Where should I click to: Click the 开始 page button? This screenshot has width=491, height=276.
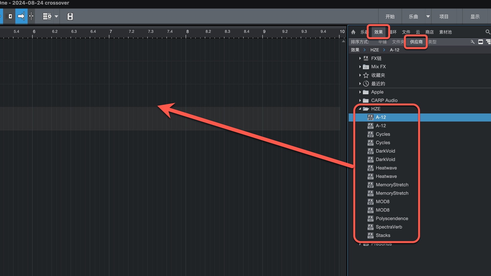(x=390, y=17)
